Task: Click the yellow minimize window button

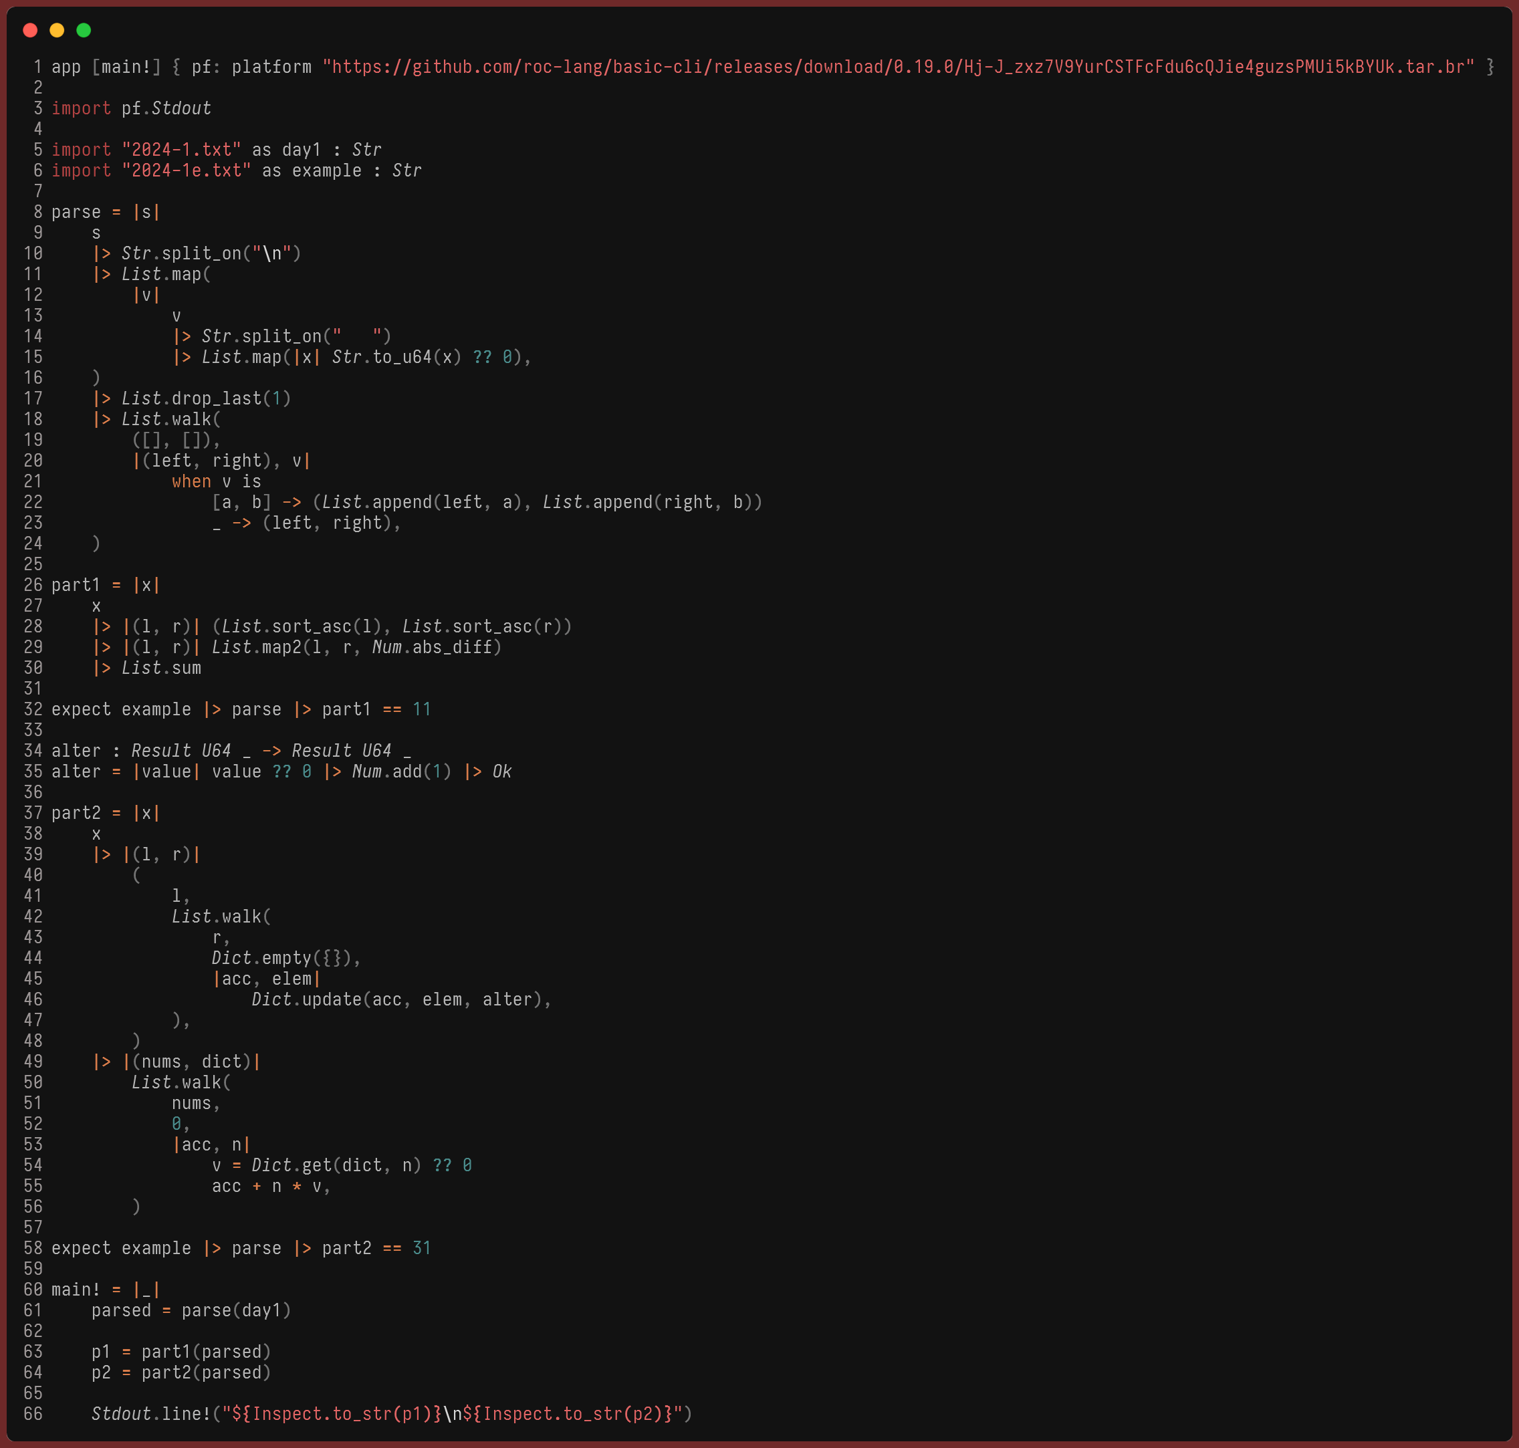Action: pyautogui.click(x=57, y=30)
